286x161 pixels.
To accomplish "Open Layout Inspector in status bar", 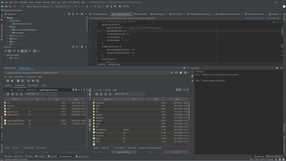I will 274,157.
